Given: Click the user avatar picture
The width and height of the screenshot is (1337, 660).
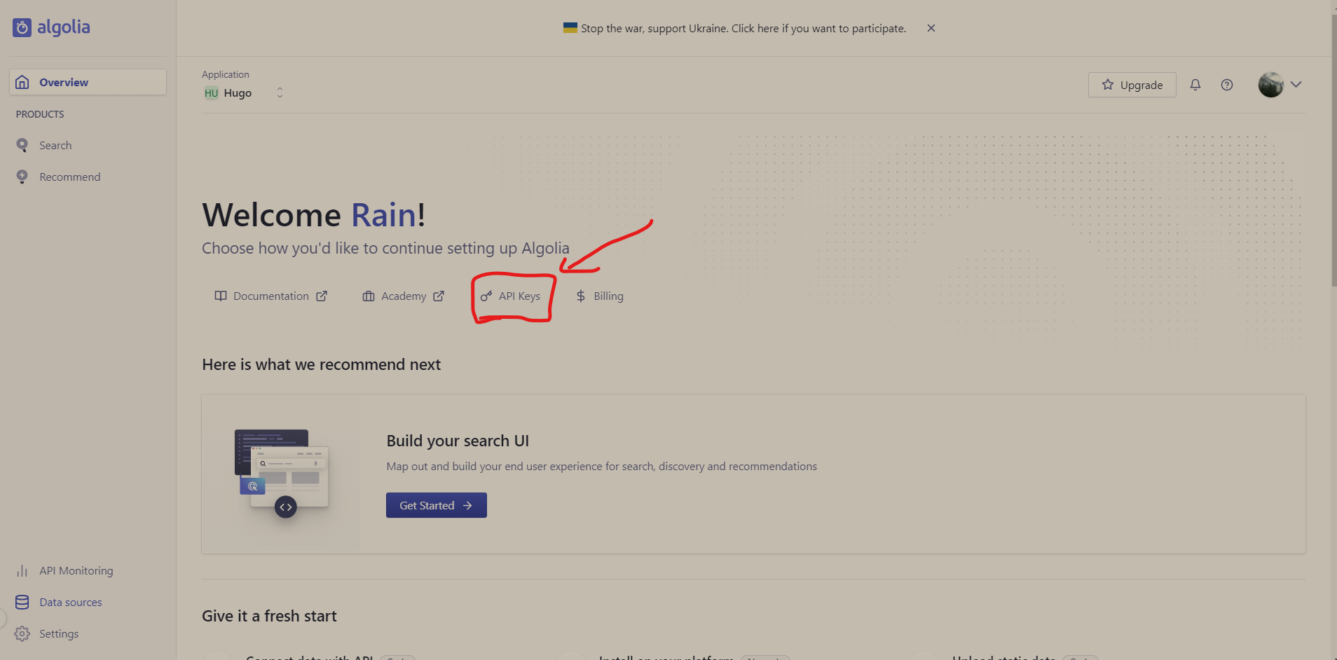Looking at the screenshot, I should point(1270,85).
